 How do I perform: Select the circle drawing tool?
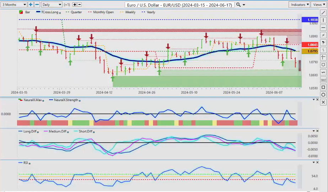pos(323,95)
